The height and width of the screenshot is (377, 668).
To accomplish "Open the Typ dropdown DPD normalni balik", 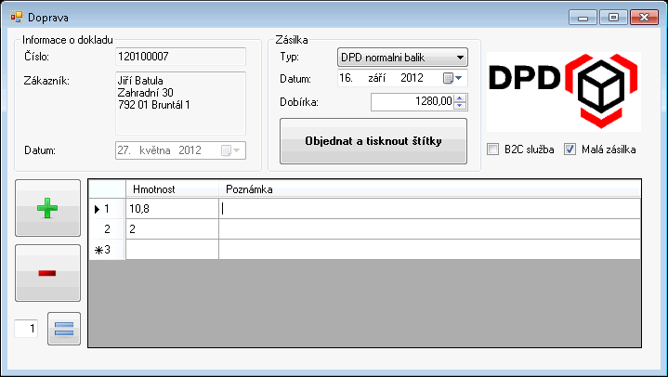I will pos(402,57).
